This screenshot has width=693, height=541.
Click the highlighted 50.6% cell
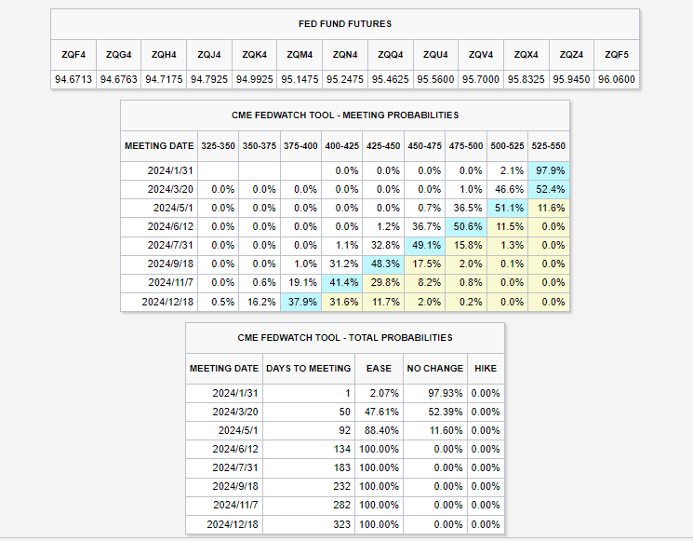coord(466,226)
